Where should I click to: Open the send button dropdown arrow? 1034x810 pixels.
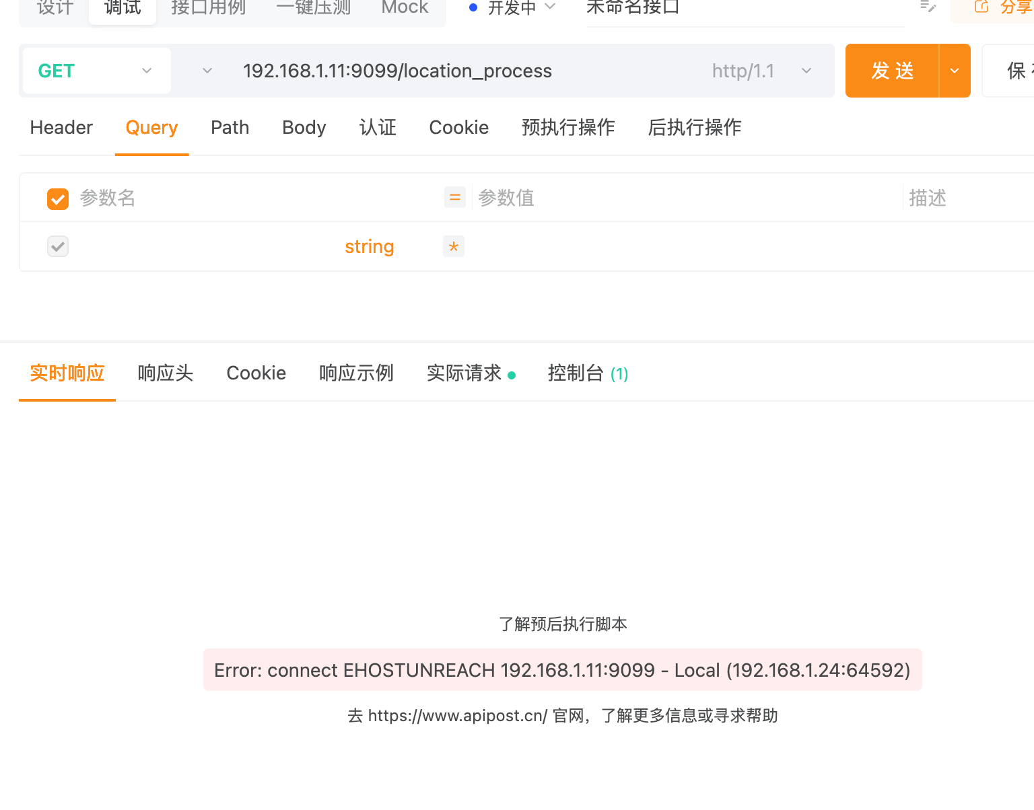pyautogui.click(x=955, y=71)
